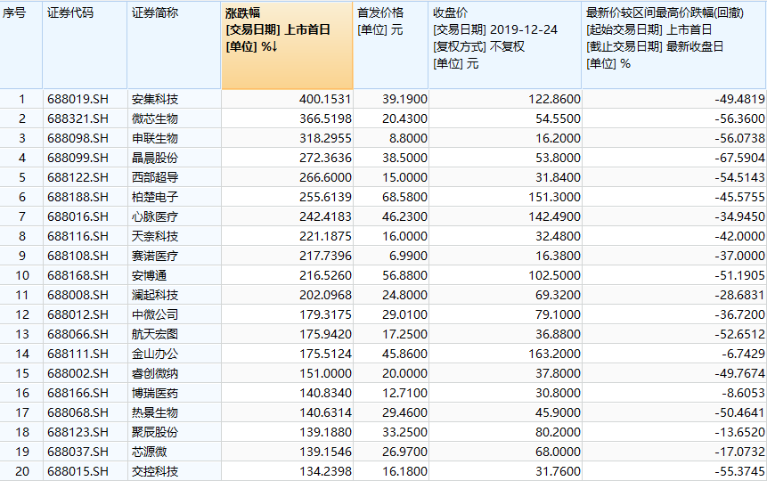
Task: Click closing price 79.1000
Action: coord(559,314)
